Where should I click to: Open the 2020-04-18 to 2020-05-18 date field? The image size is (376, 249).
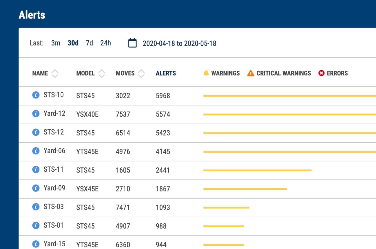179,43
